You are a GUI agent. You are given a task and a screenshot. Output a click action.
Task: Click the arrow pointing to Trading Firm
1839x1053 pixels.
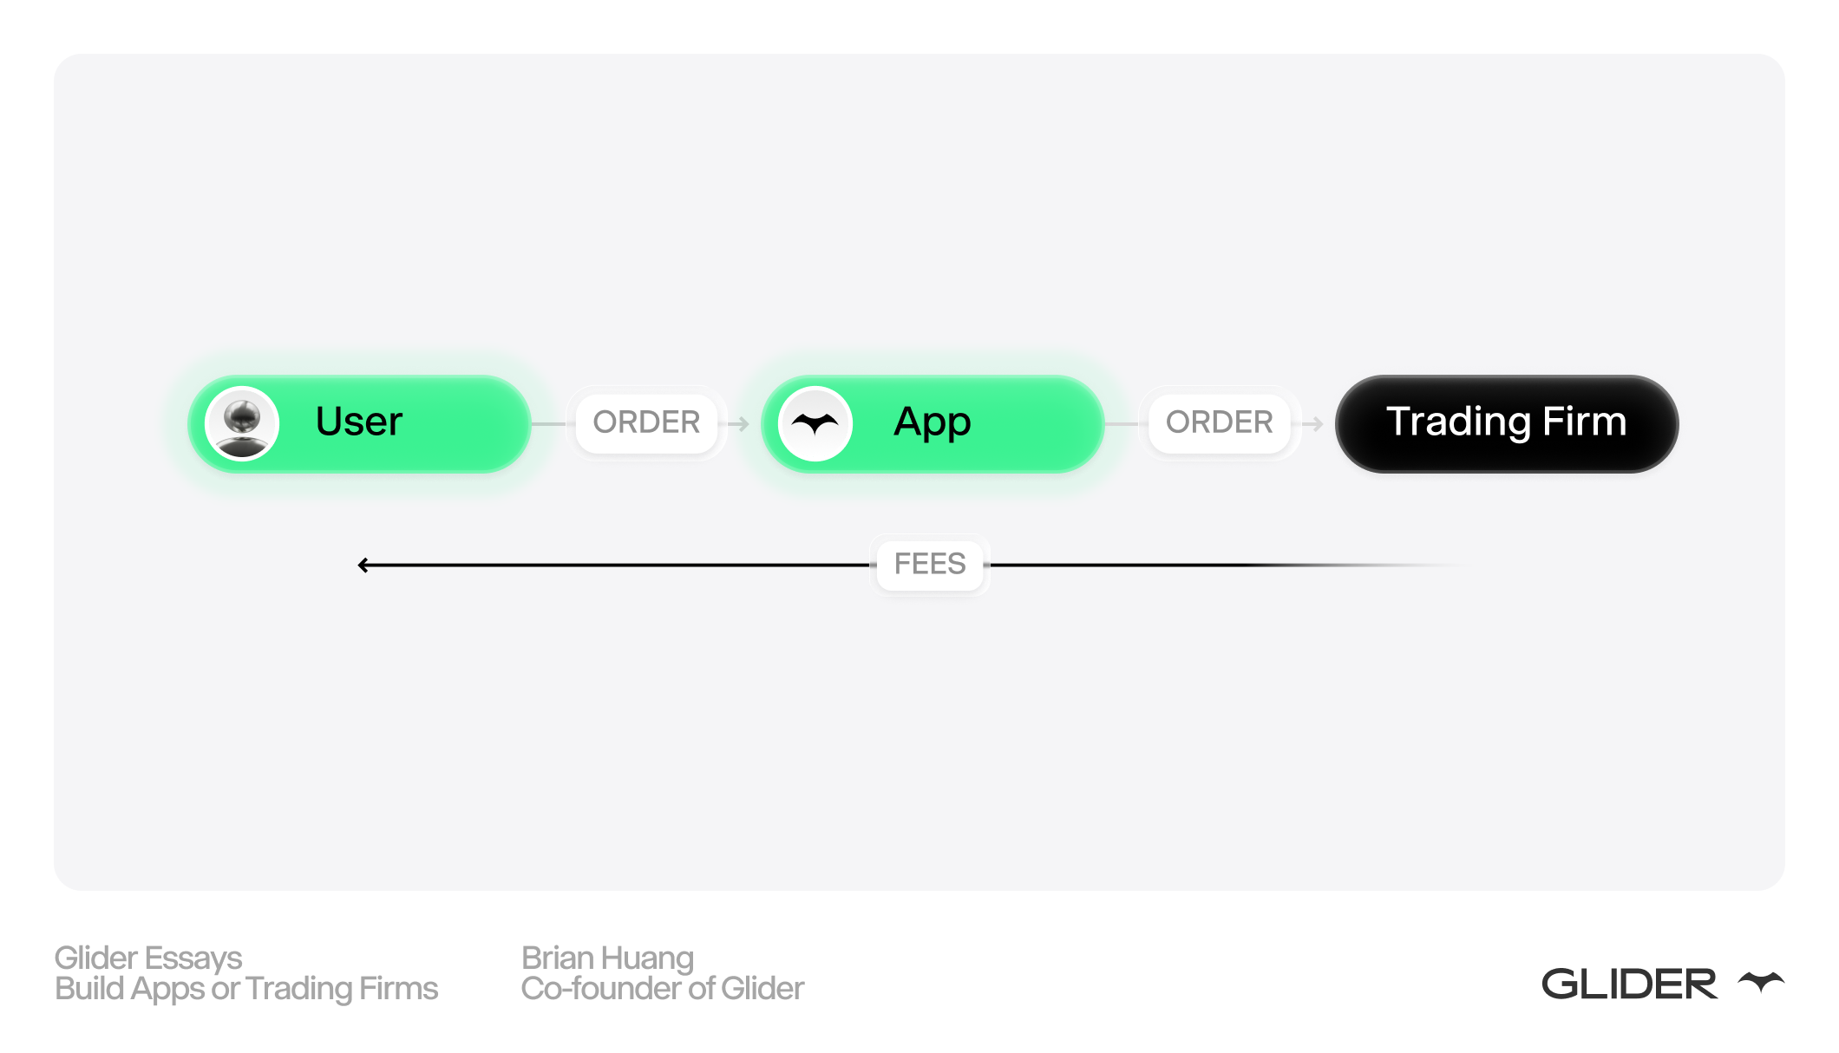(x=1313, y=423)
